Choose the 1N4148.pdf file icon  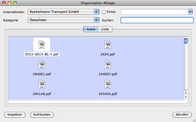point(42,84)
